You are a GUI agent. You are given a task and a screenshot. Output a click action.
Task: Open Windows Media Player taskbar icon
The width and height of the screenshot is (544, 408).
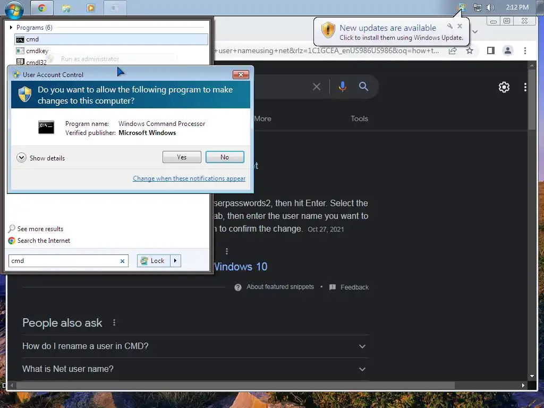(x=91, y=8)
